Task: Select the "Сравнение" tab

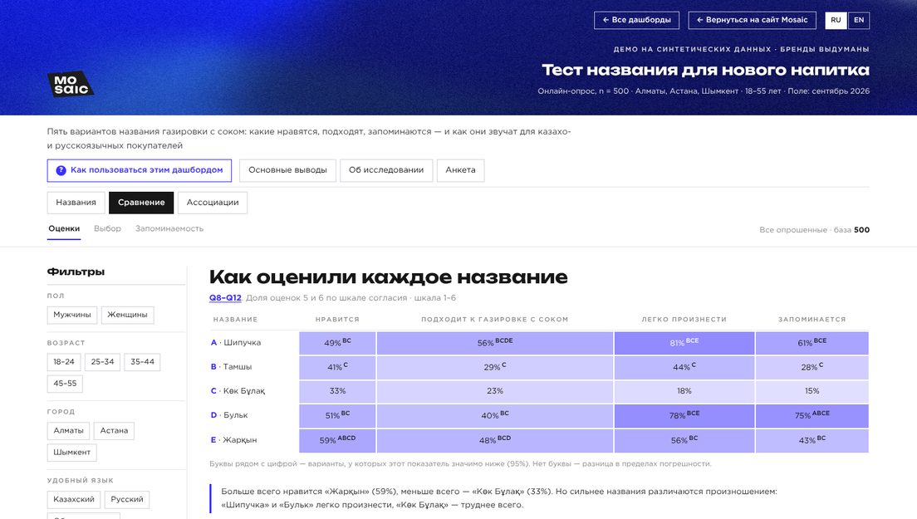Action: click(141, 203)
